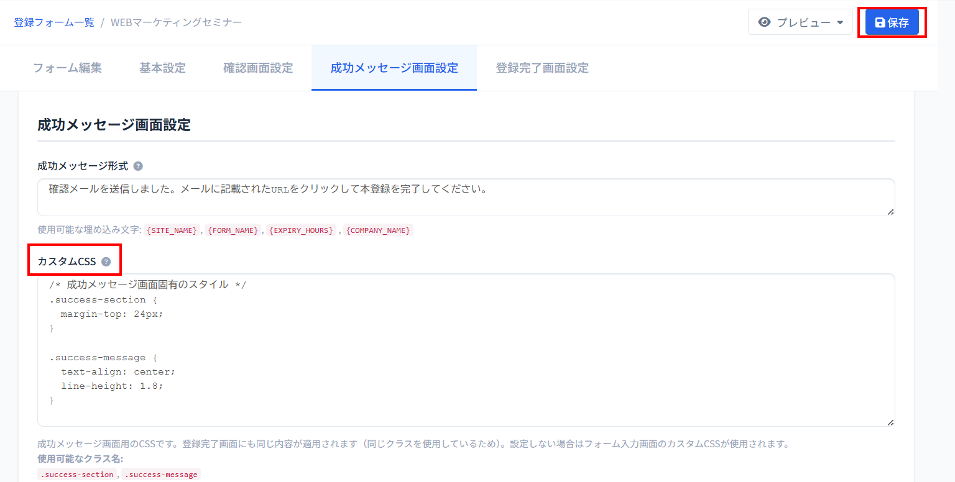The height and width of the screenshot is (482, 955).
Task: Click resize grip of the custom CSS textarea
Action: tap(890, 422)
